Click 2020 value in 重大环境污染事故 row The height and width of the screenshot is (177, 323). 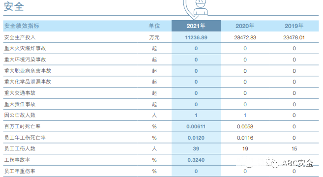[x=245, y=60]
